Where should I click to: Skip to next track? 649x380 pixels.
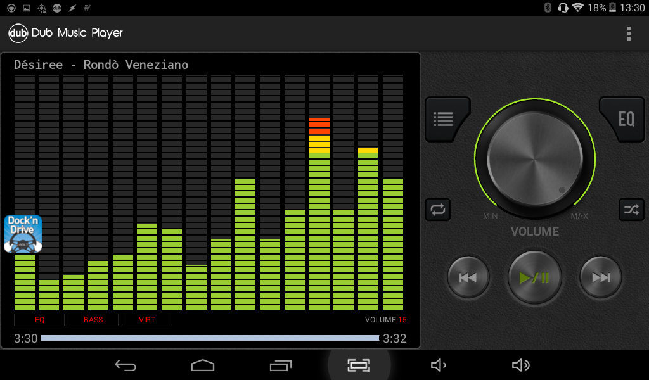(601, 277)
